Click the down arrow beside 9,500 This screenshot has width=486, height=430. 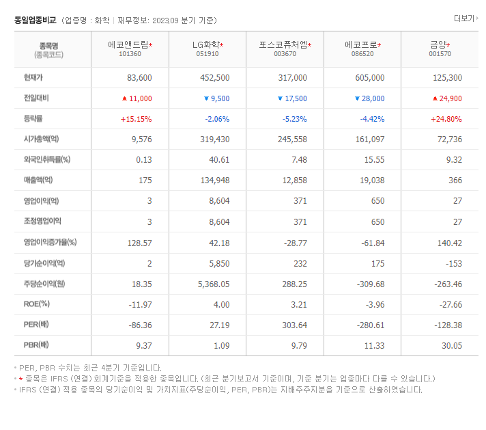[206, 98]
